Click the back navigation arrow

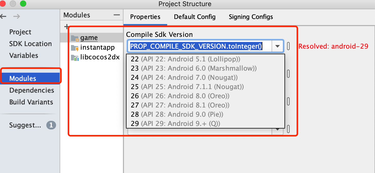[x=3, y=17]
